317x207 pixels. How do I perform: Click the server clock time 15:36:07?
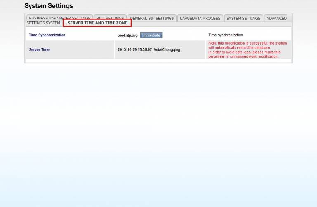[x=145, y=50]
